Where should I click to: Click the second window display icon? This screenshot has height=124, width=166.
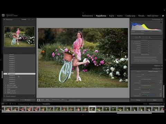[x=7, y=104]
